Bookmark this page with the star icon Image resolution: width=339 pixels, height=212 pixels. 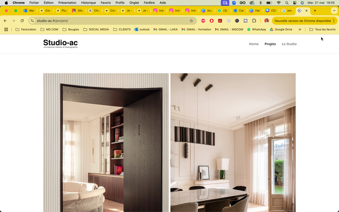tap(191, 21)
